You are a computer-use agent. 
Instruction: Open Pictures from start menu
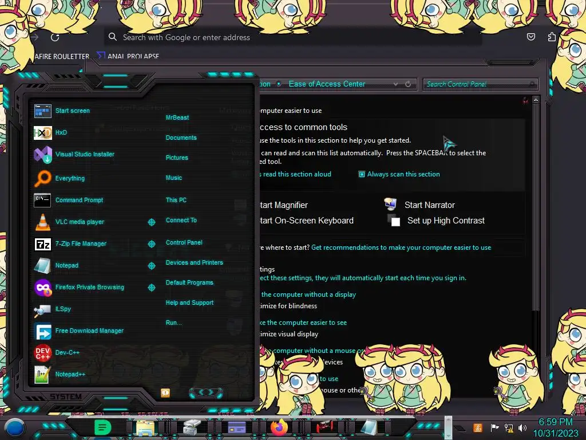(x=177, y=158)
